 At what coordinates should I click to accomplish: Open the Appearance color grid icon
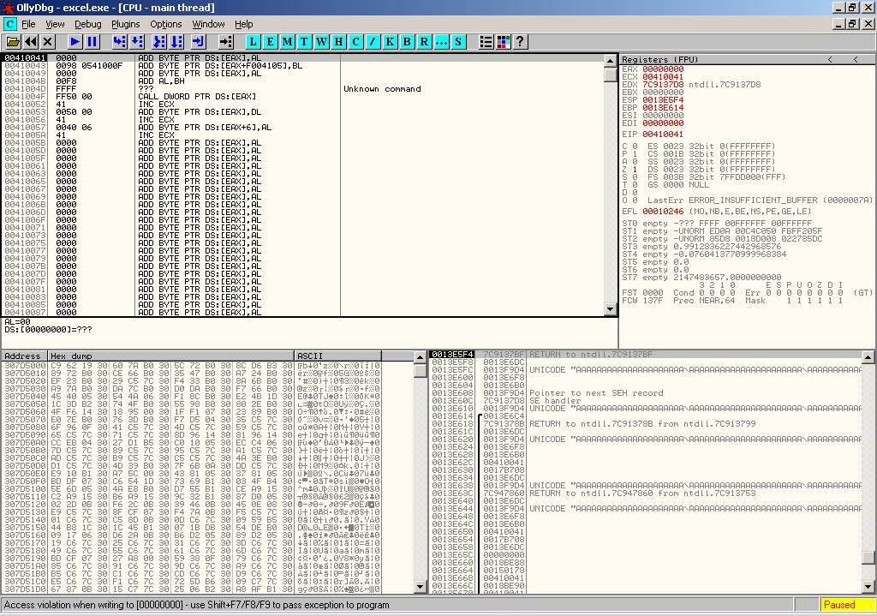pos(503,41)
